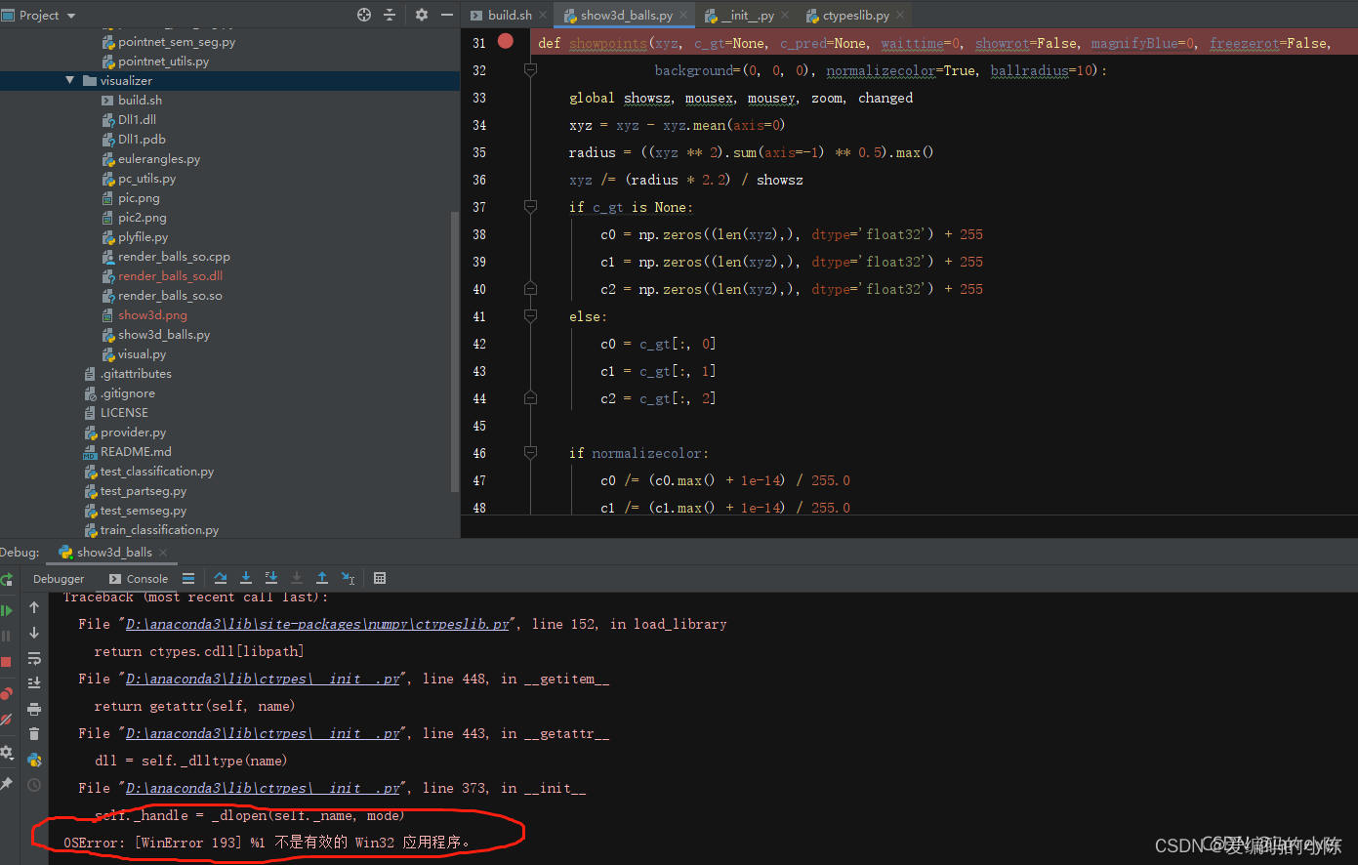This screenshot has width=1358, height=865.
Task: Collapse the visualizer folder
Action: click(x=69, y=80)
